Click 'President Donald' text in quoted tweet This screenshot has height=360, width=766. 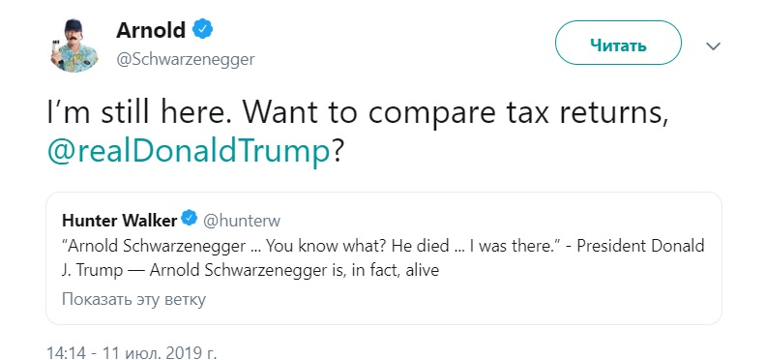coord(640,246)
